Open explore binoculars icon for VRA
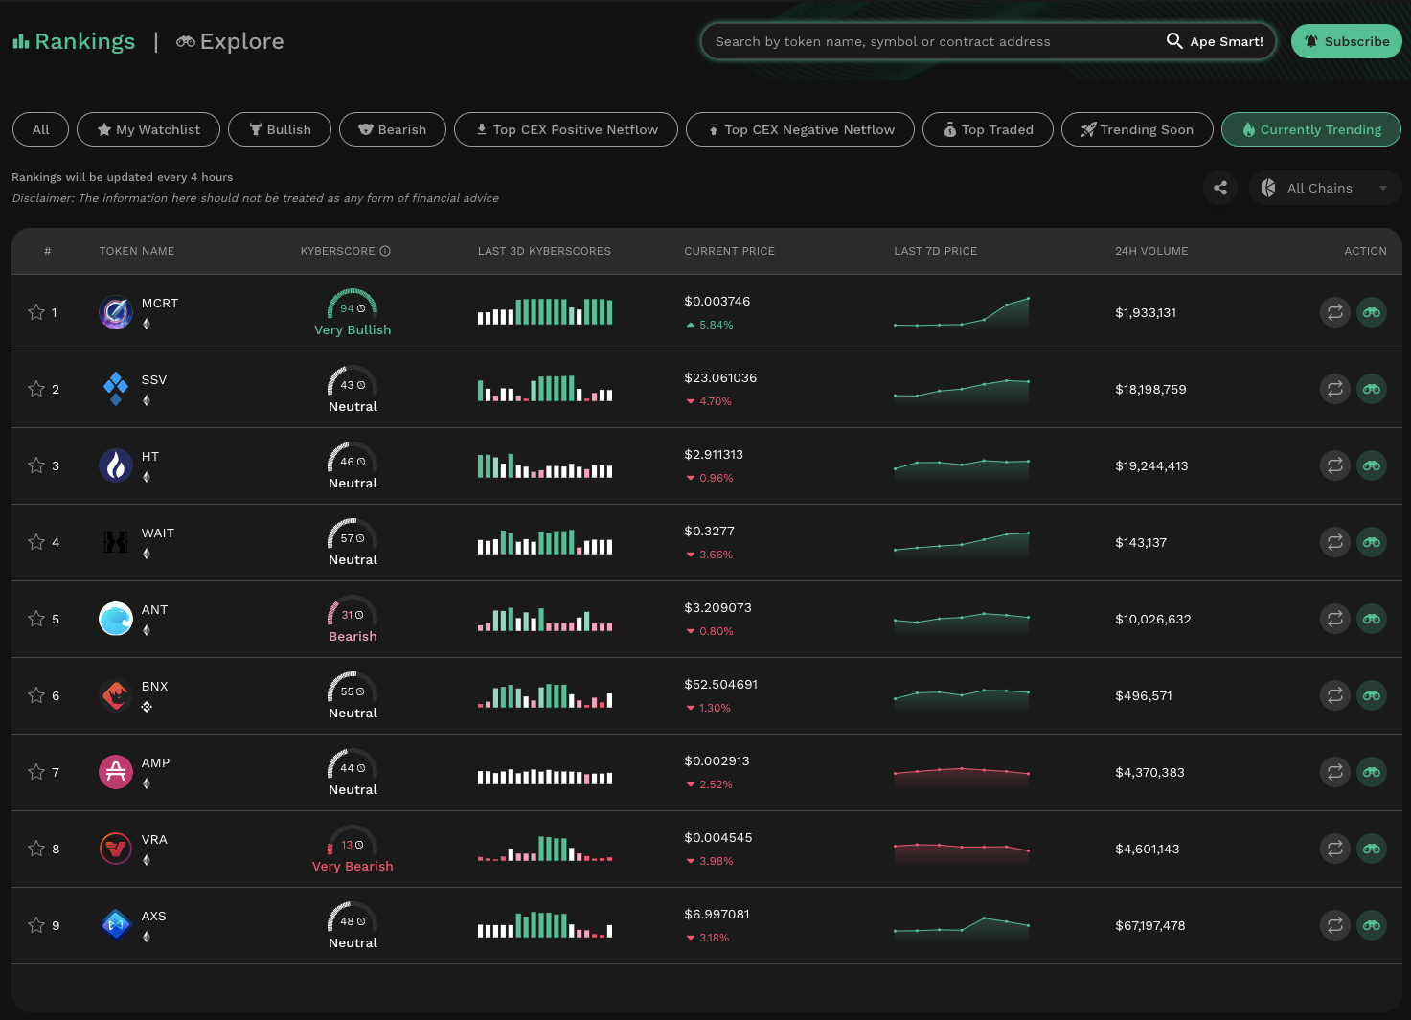The height and width of the screenshot is (1020, 1411). (1371, 849)
